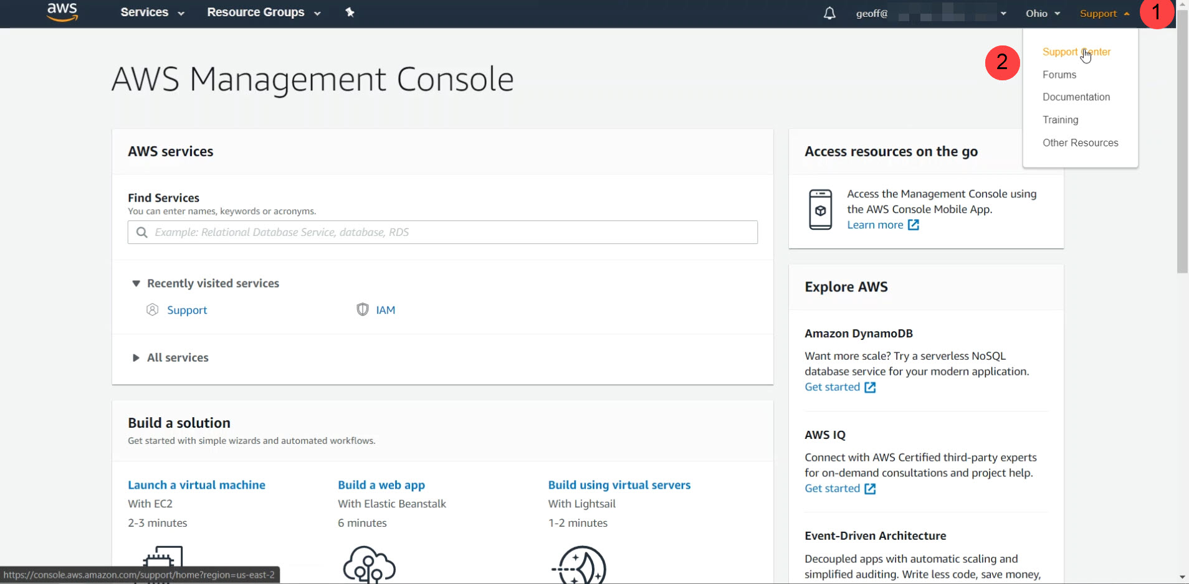Choose Other Resources menu entry
This screenshot has width=1189, height=584.
click(x=1080, y=143)
